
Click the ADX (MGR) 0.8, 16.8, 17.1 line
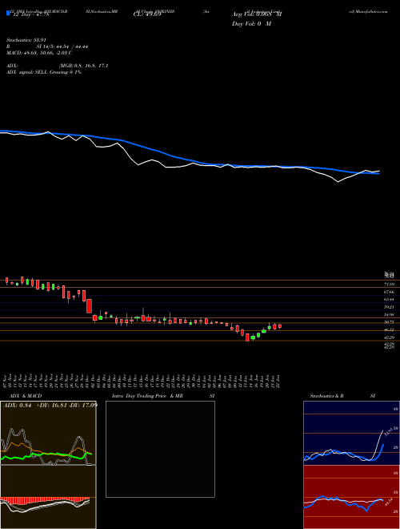pos(58,66)
